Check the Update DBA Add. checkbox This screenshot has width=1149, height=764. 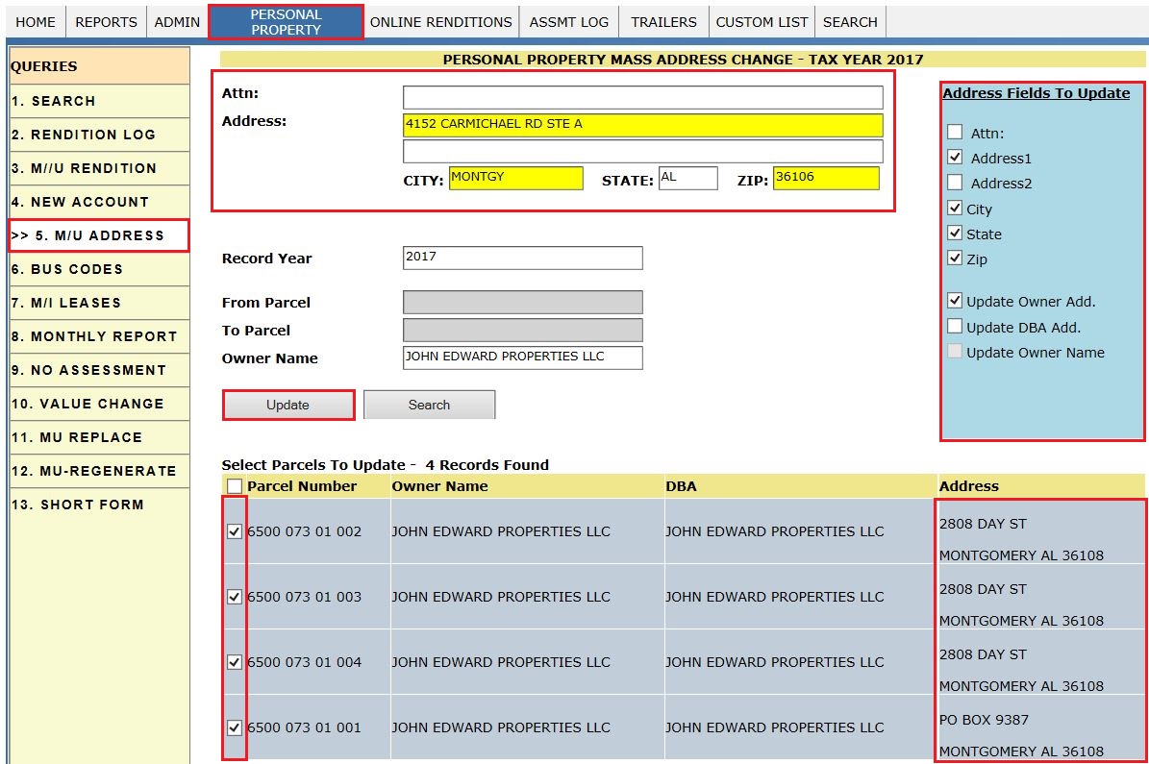[955, 326]
